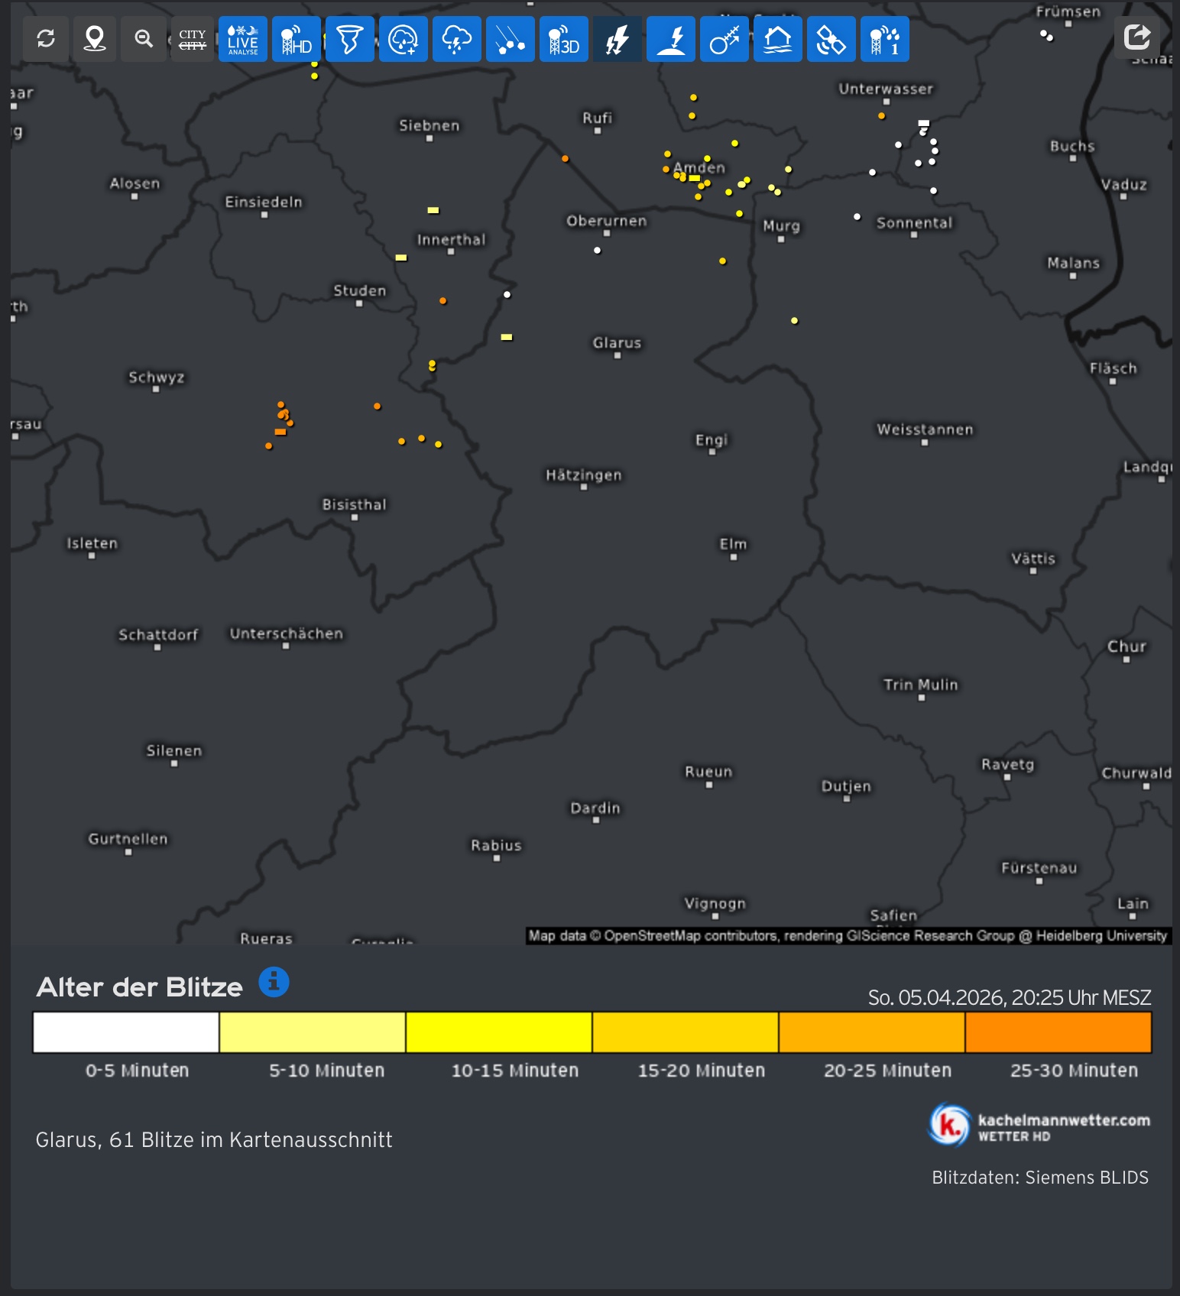Image resolution: width=1180 pixels, height=1296 pixels.
Task: Open the 3D radar layer
Action: pos(564,39)
